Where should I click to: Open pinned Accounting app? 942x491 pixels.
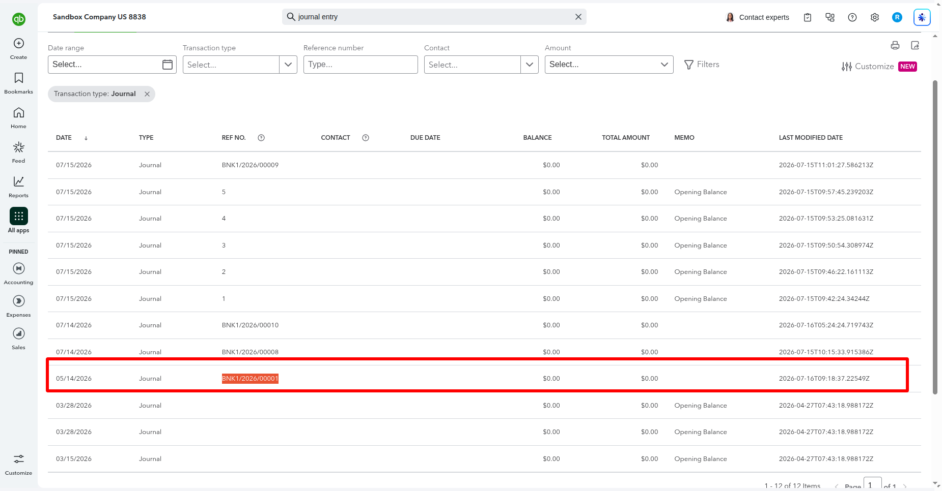pyautogui.click(x=19, y=274)
